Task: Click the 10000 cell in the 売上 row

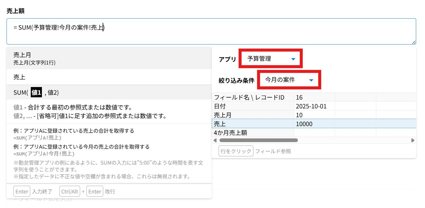Action: (304, 124)
